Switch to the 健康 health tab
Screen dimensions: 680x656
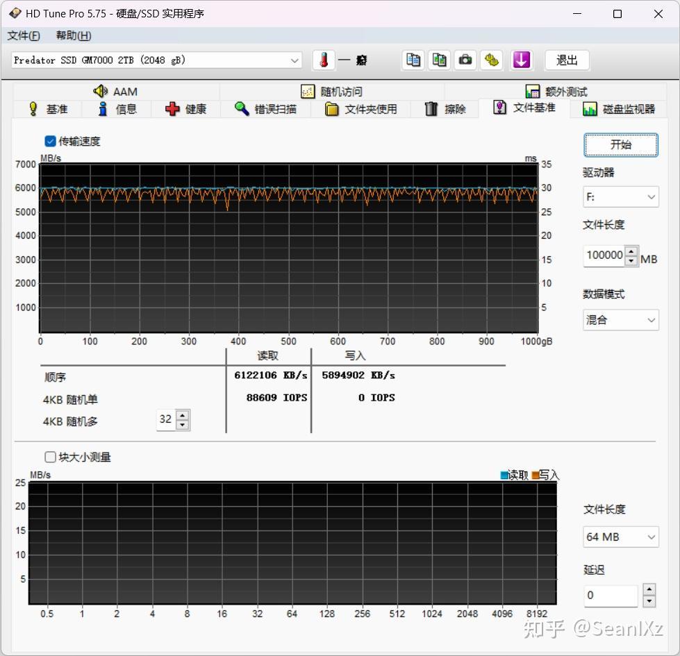pyautogui.click(x=185, y=109)
